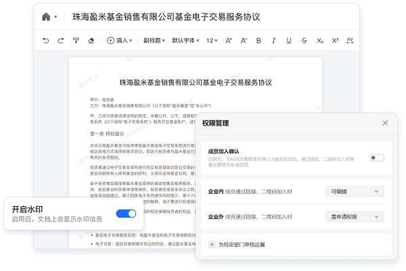The image size is (406, 271).
Task: Select the format painter tool
Action: click(x=76, y=41)
